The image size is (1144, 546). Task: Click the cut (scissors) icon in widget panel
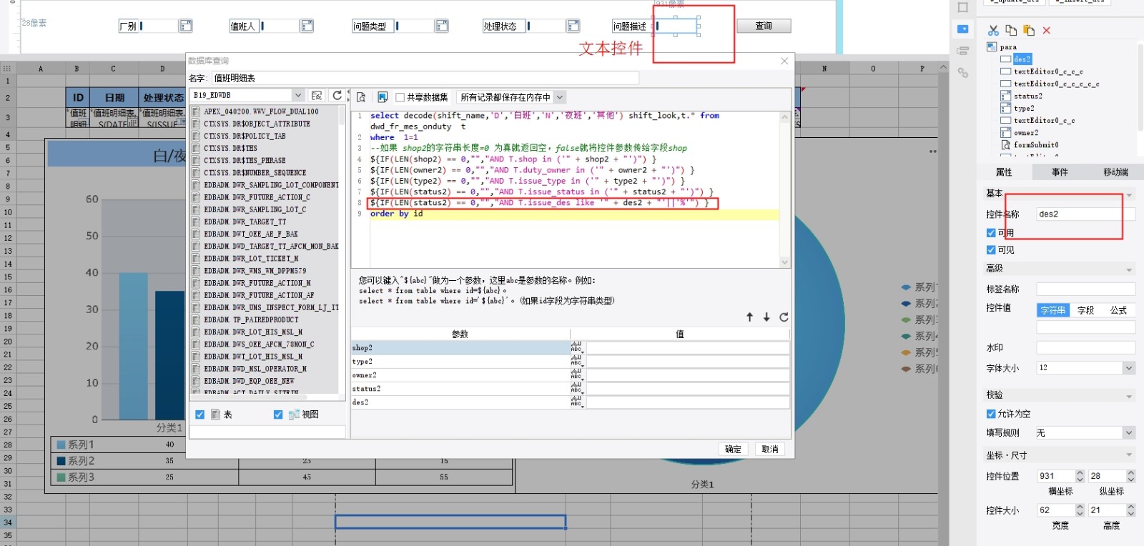[x=993, y=30]
